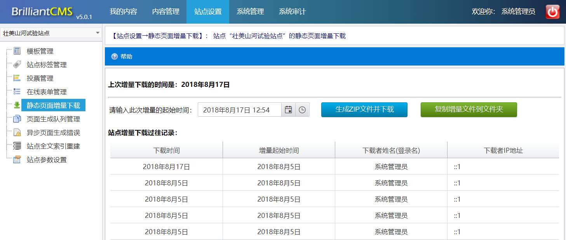Click the 站点标签管理 tag icon
Viewport: 566px width, 240px height.
tap(17, 65)
